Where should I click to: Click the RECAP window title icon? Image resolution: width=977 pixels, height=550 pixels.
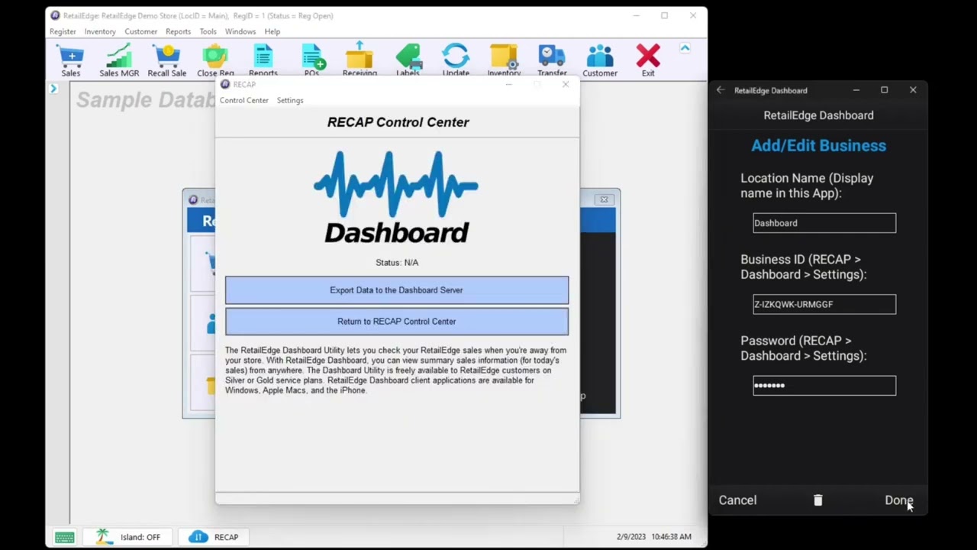(x=224, y=84)
